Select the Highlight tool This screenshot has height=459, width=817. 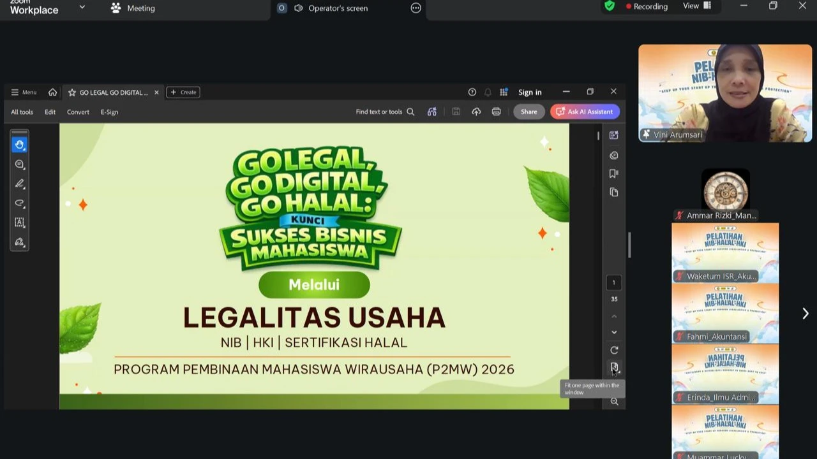(x=20, y=184)
